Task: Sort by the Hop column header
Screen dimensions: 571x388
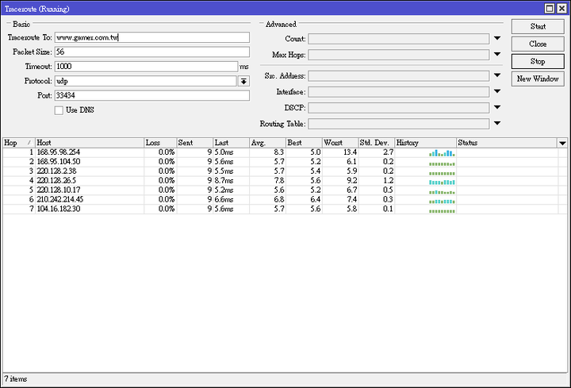Action: (x=18, y=143)
